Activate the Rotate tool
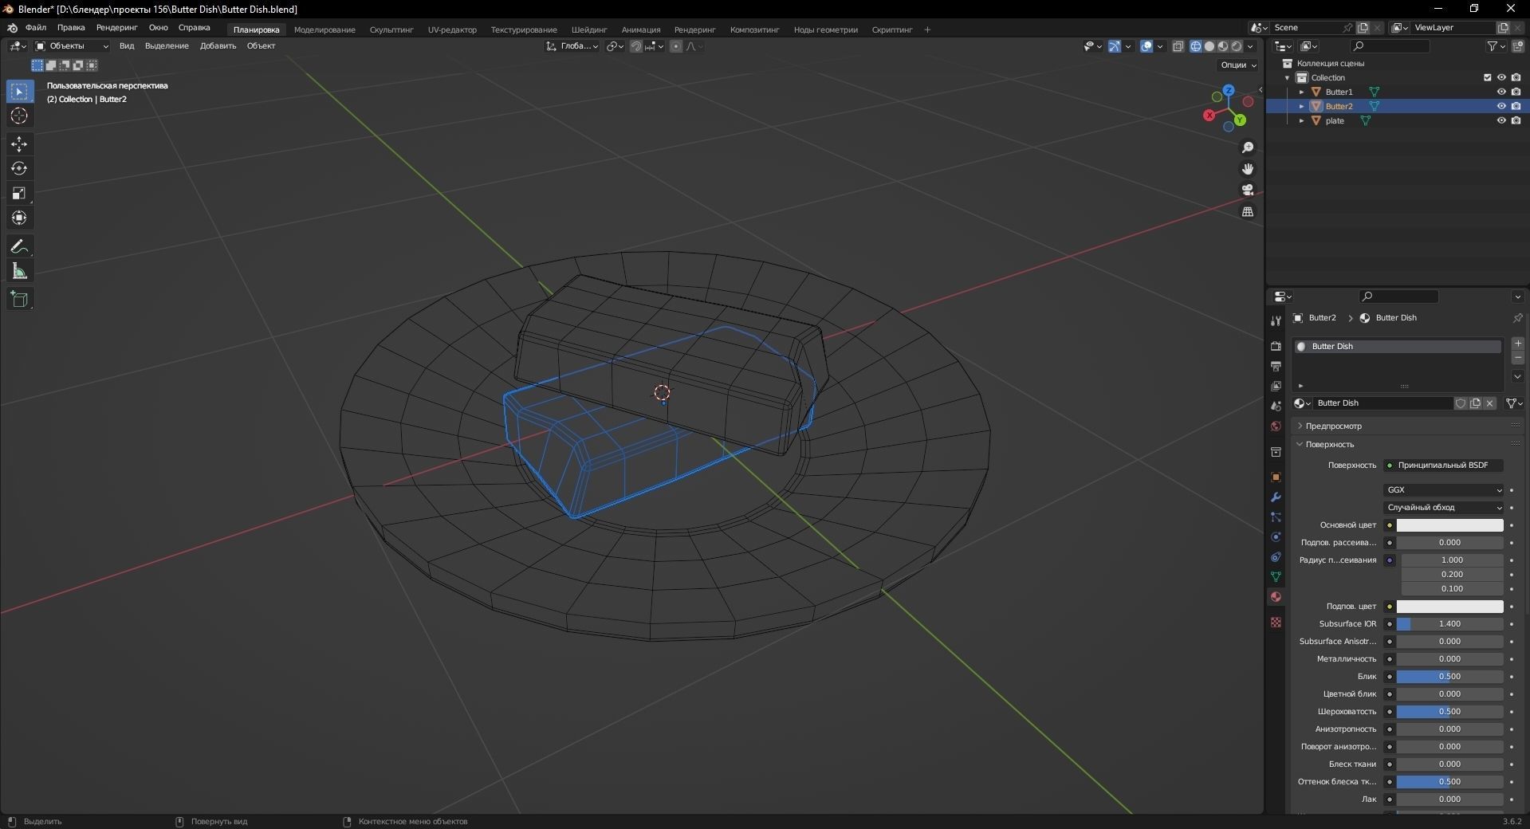Screen dimensions: 1530x829 coord(19,169)
